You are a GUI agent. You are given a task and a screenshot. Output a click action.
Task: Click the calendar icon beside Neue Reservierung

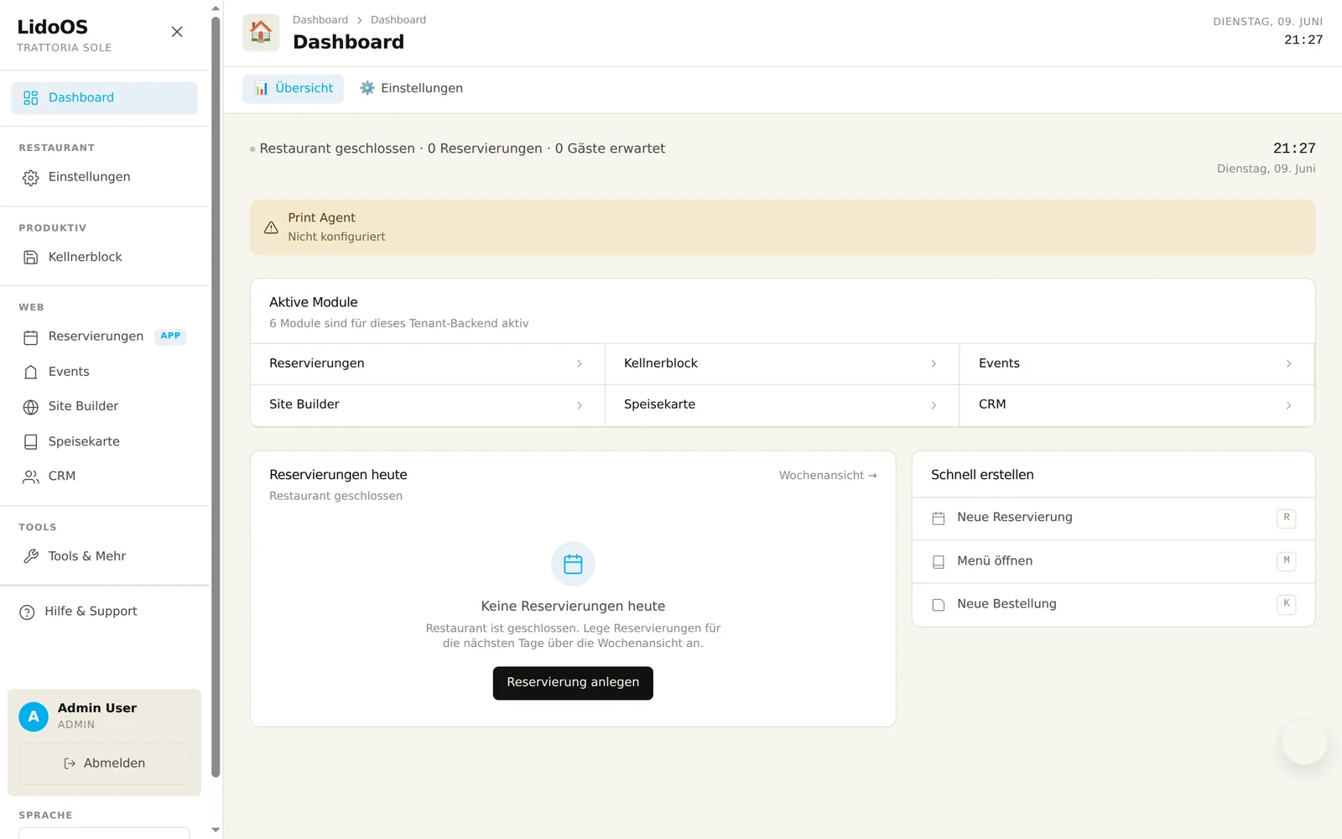(939, 519)
